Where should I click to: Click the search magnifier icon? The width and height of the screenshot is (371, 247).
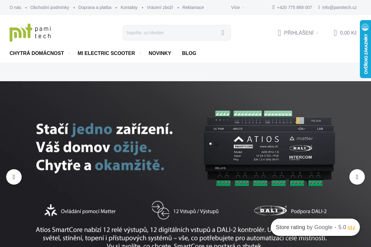click(x=223, y=33)
